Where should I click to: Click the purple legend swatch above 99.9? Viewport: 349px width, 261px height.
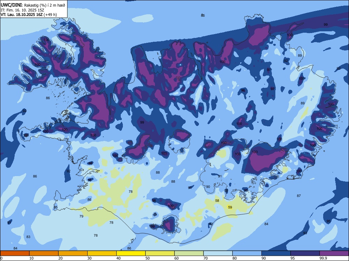(x=334, y=253)
